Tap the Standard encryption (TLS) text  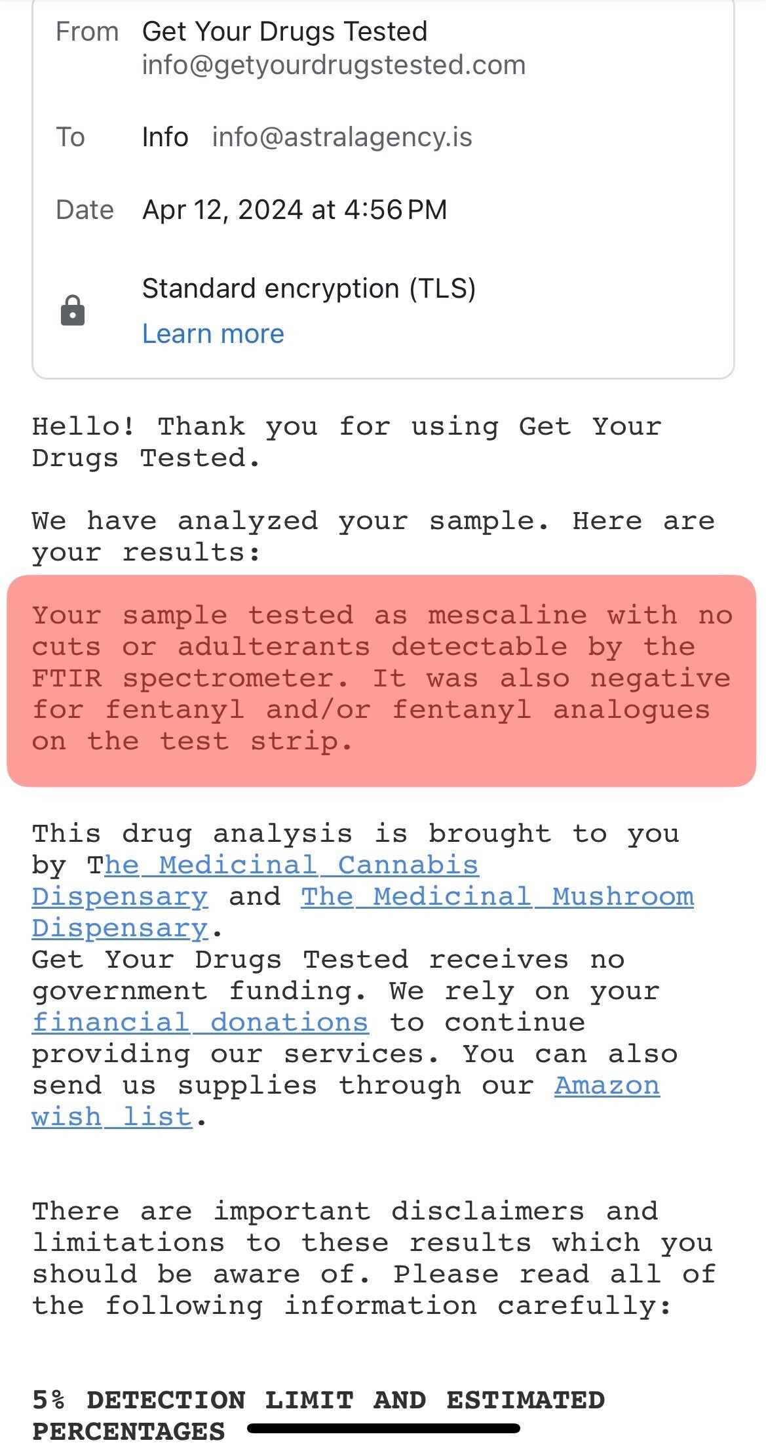309,288
